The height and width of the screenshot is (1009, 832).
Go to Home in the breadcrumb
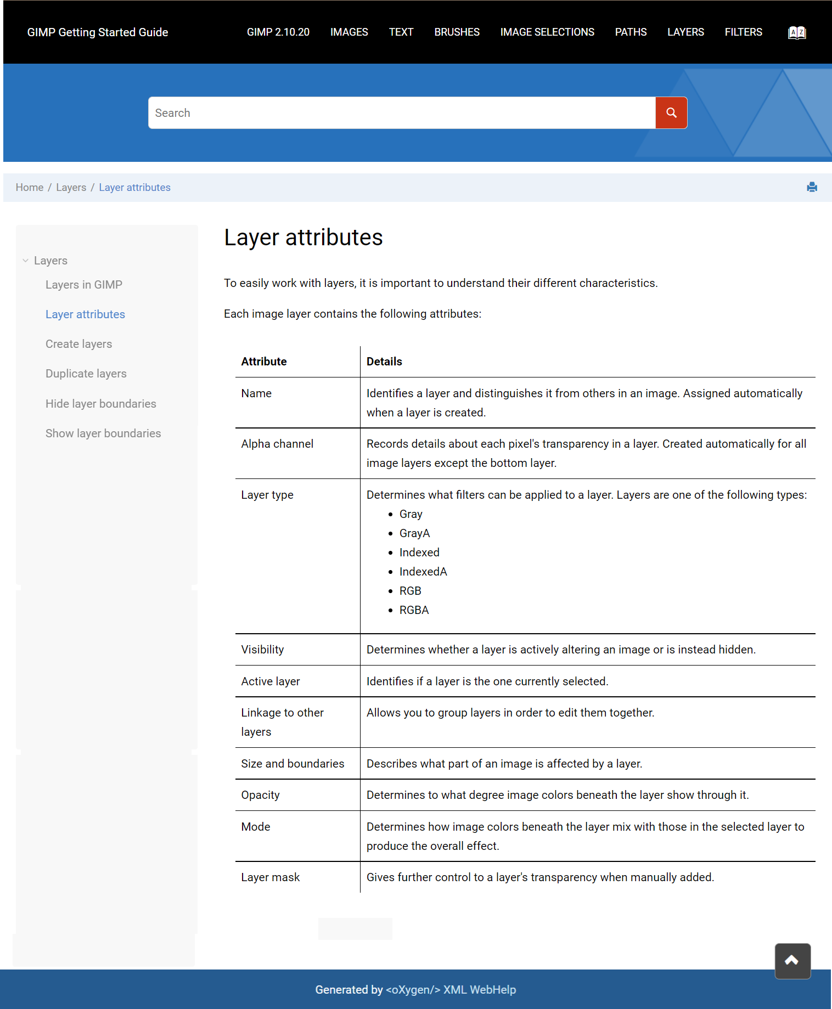click(30, 188)
